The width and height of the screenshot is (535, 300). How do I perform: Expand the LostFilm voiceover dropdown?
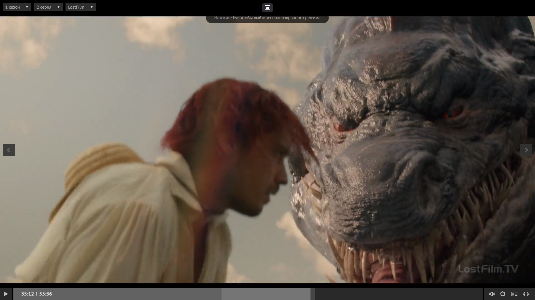point(80,7)
